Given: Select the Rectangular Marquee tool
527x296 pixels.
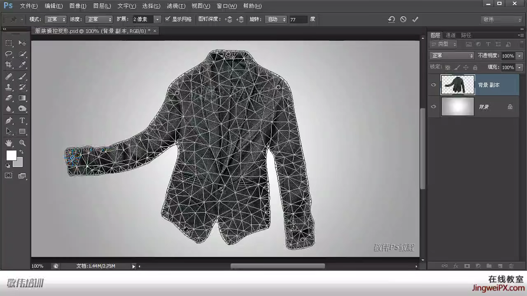Looking at the screenshot, I should click(9, 43).
